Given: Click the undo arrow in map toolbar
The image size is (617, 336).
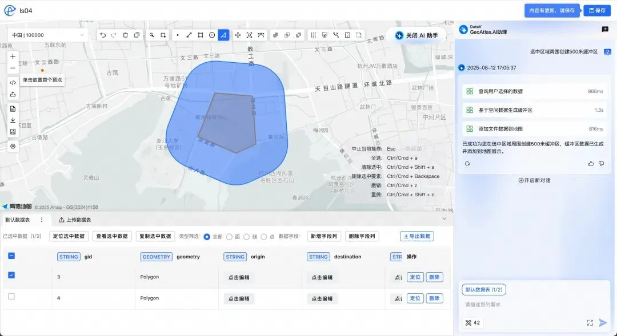Looking at the screenshot, I should click(x=103, y=35).
